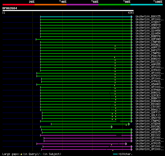Click the purple alignment bar for UniRef100_A7PGY5
The height and width of the screenshot is (156, 165).
81,144
